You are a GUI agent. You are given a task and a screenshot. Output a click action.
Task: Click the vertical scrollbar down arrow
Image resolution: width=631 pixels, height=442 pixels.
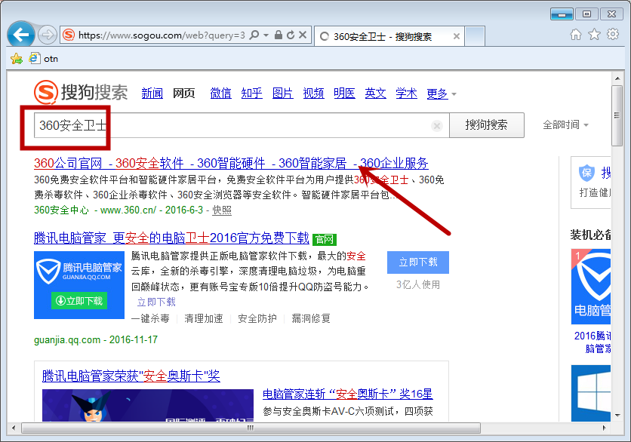click(x=617, y=416)
